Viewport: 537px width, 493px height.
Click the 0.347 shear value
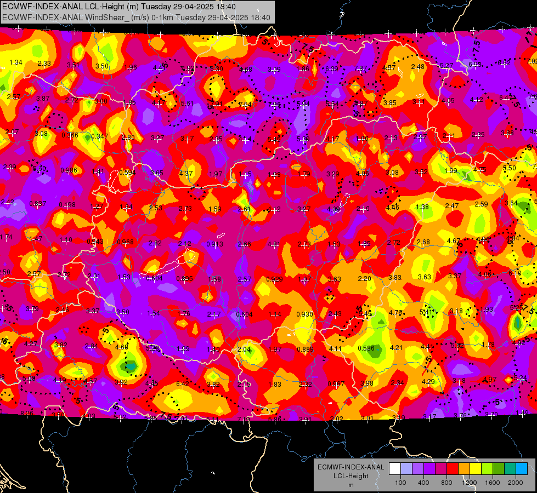tap(100, 136)
